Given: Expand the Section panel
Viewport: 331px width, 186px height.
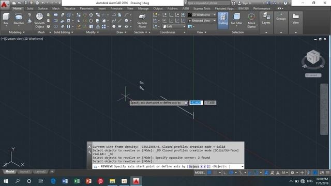Looking at the screenshot, I should (x=140, y=32).
